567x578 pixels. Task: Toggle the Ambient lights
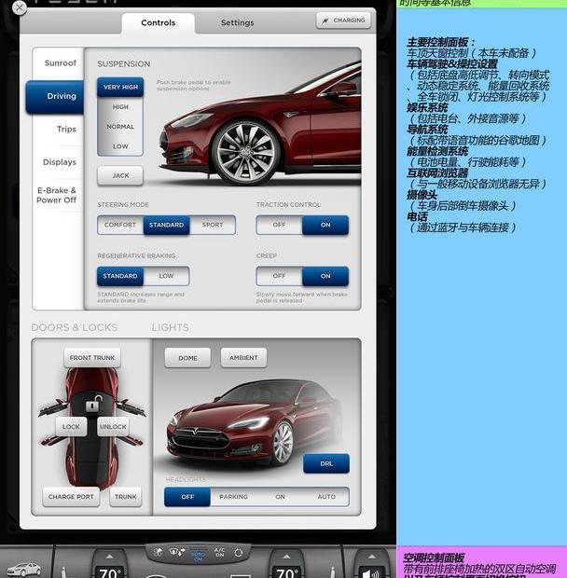(243, 358)
